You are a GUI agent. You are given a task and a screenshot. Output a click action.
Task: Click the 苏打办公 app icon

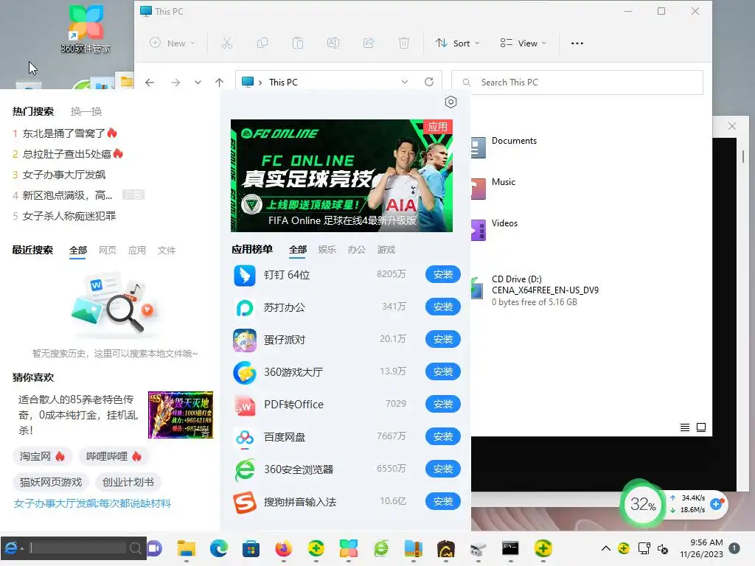coord(245,307)
